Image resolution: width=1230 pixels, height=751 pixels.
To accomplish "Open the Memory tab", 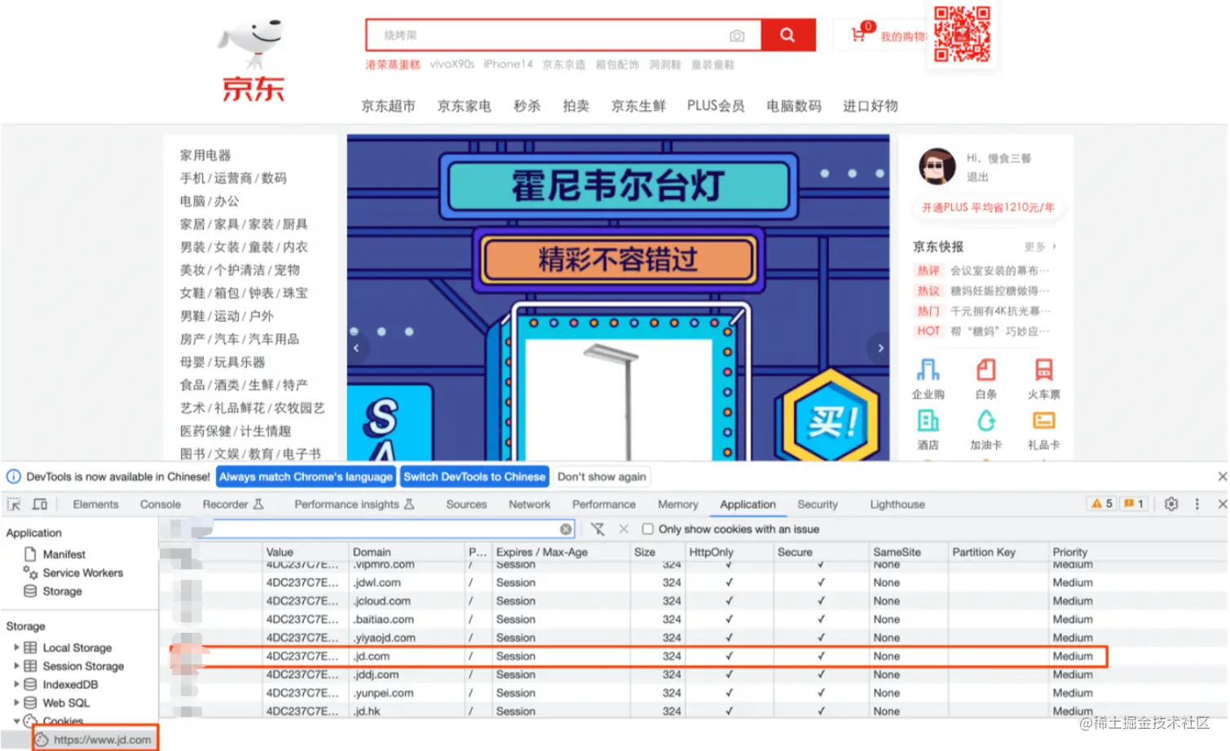I will [x=678, y=505].
